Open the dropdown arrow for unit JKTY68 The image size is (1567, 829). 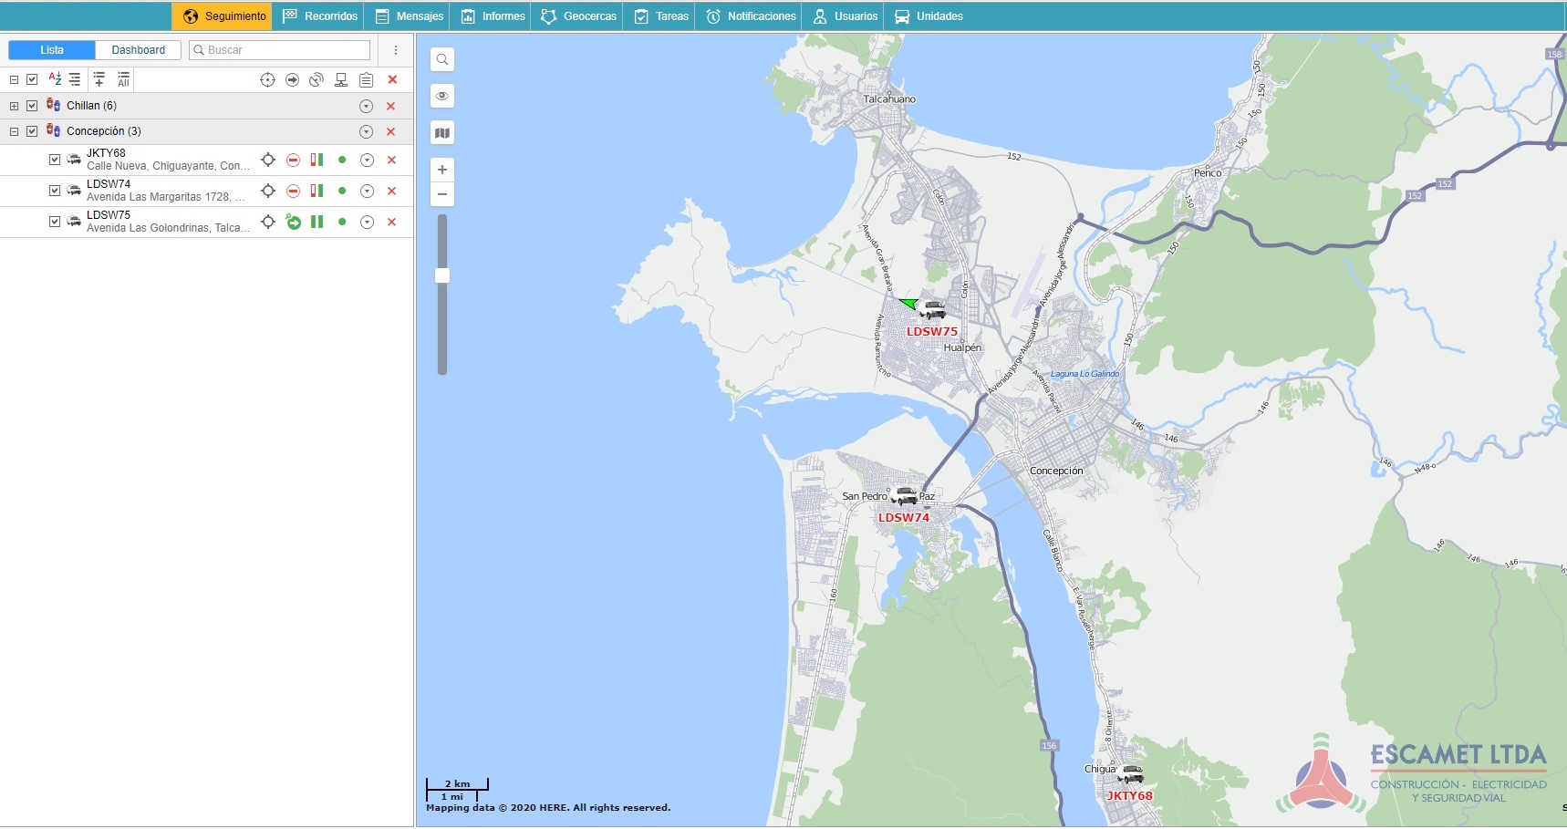[x=367, y=160]
